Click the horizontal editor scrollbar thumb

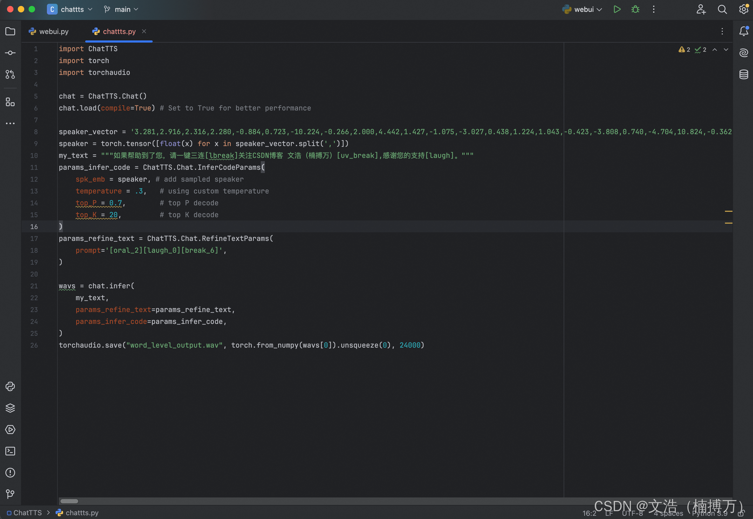[x=69, y=501]
